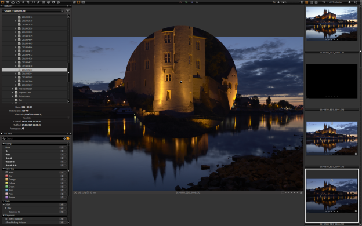Viewport: 362px width, 226px height.
Task: Select the Capture One folder in tree
Action: tap(25, 93)
